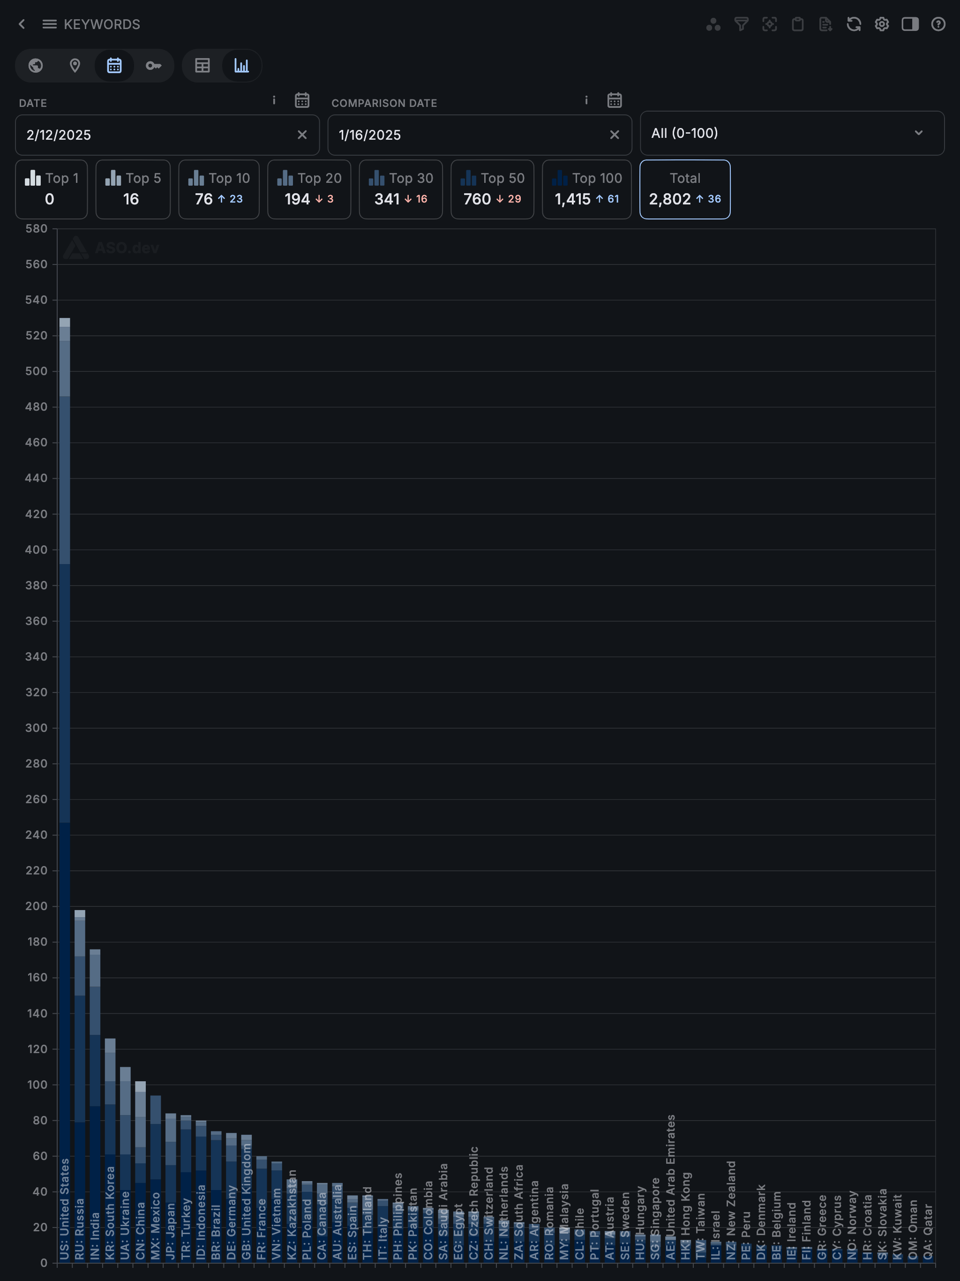Open the Comparison Date calendar picker

615,100
